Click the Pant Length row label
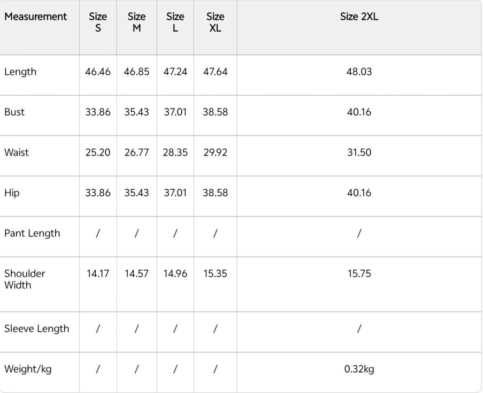The height and width of the screenshot is (393, 483). click(32, 234)
